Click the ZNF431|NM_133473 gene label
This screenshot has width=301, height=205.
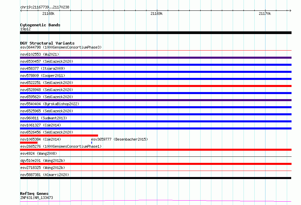click(x=37, y=198)
